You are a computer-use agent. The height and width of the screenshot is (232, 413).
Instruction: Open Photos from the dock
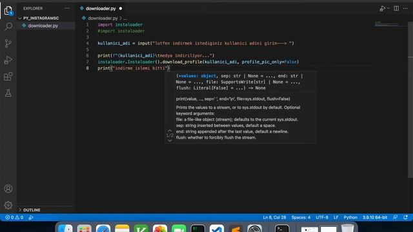tap(160, 228)
